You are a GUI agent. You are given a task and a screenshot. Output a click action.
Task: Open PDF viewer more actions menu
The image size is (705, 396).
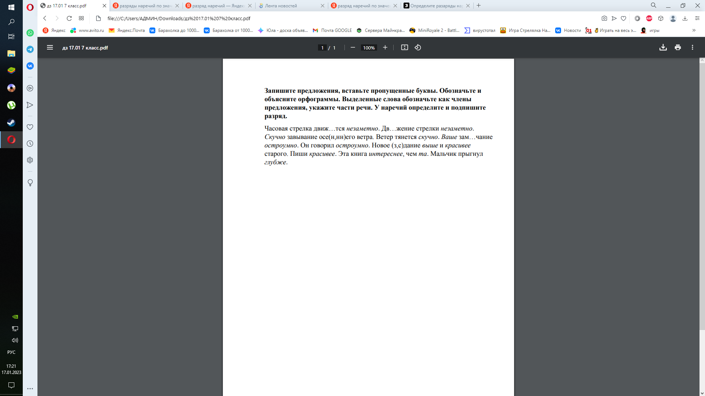[692, 47]
